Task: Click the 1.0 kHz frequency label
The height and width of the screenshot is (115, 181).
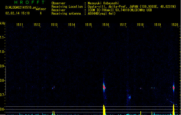Action: coord(2,52)
